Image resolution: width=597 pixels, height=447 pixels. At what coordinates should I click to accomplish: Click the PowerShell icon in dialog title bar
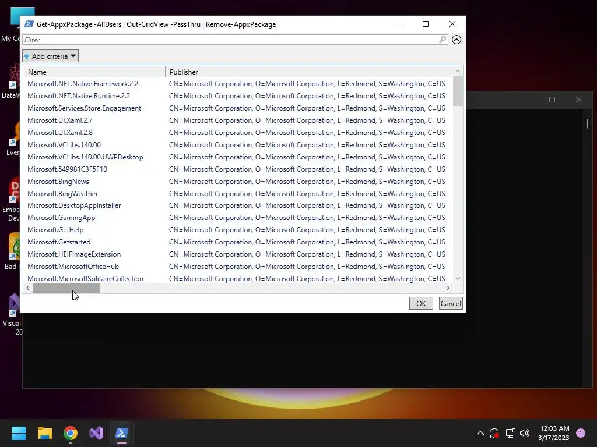tap(29, 24)
